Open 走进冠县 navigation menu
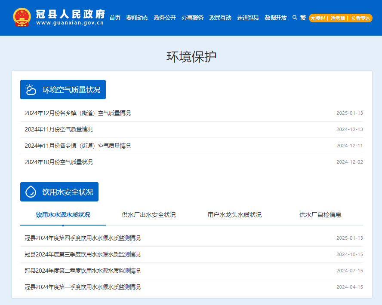Image resolution: width=382 pixels, height=305 pixels. click(248, 18)
